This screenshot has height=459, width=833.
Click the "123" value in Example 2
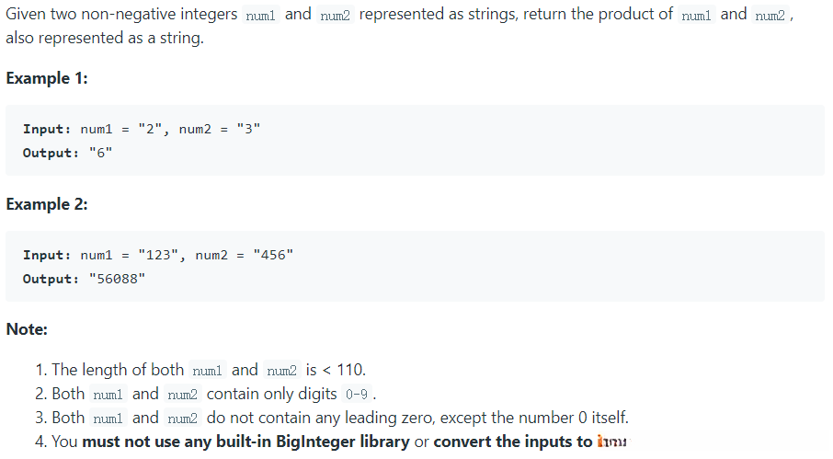coord(158,255)
